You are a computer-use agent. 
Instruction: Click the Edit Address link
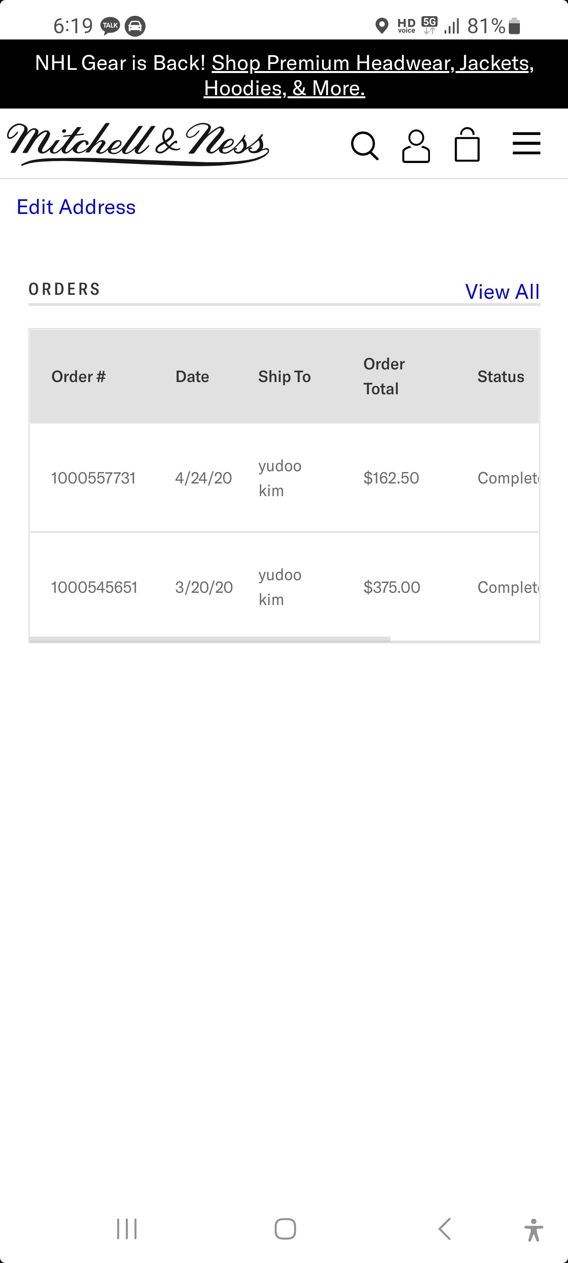(x=76, y=207)
